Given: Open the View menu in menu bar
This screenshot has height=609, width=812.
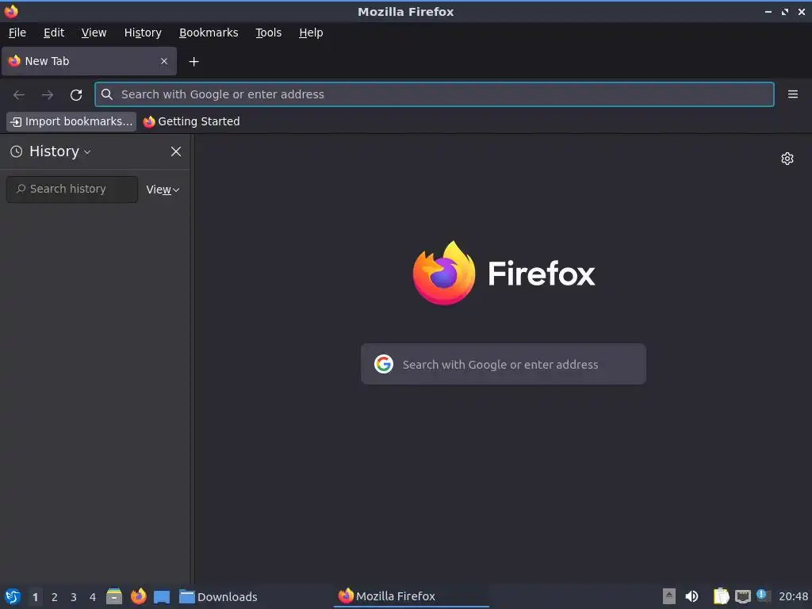Looking at the screenshot, I should [94, 33].
